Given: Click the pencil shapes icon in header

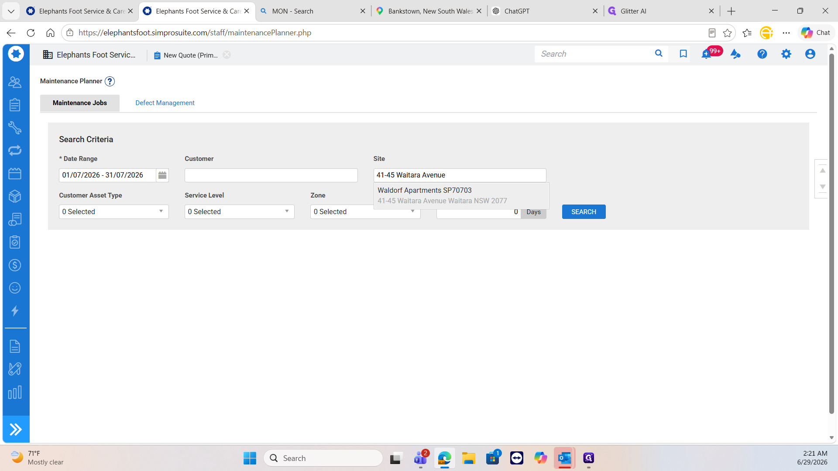Looking at the screenshot, I should [735, 54].
